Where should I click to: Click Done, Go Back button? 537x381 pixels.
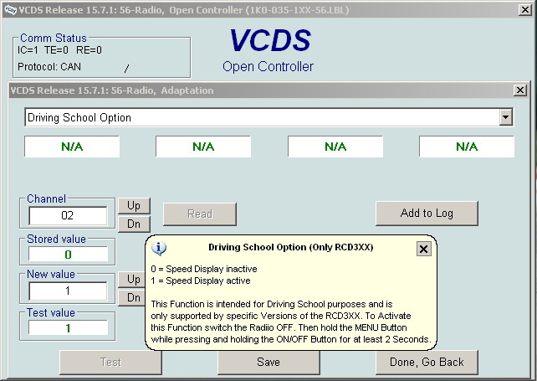(x=427, y=362)
